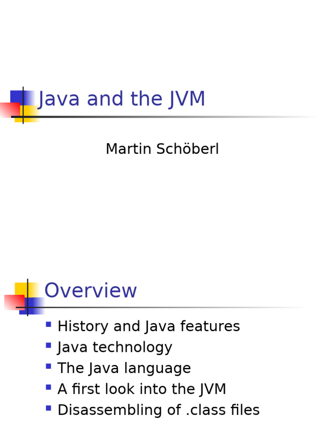Select "History and Java features" bullet text
The image size is (325, 433).
(149, 326)
